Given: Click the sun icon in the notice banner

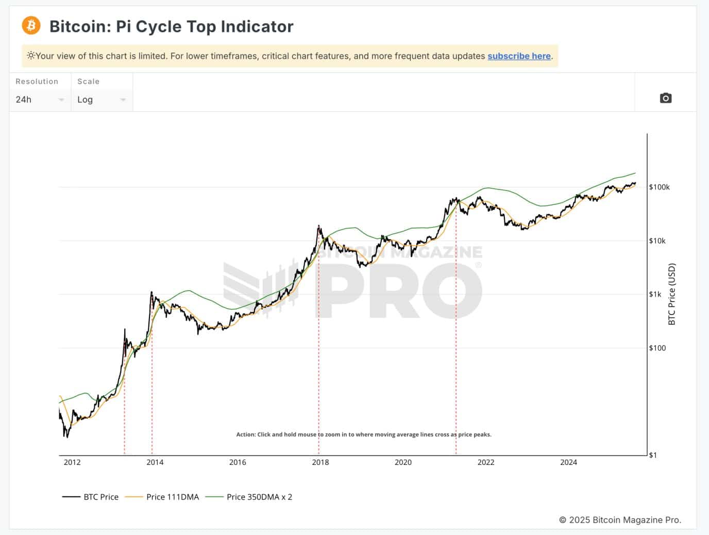Looking at the screenshot, I should pyautogui.click(x=31, y=56).
